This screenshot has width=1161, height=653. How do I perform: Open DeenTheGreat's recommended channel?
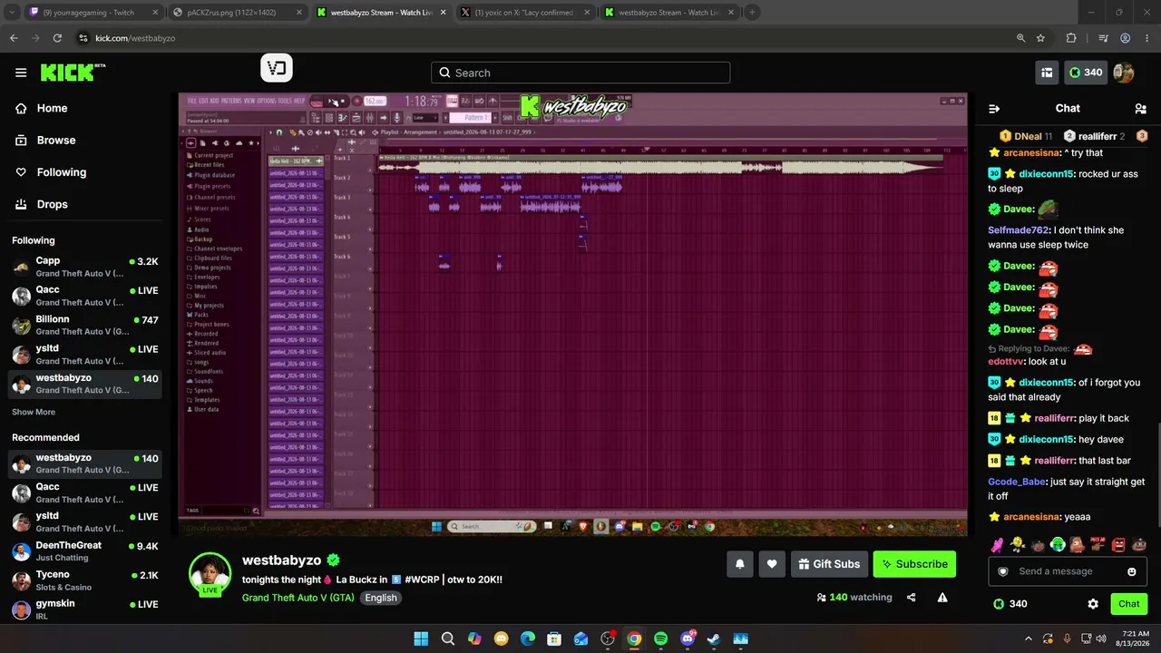coord(85,551)
